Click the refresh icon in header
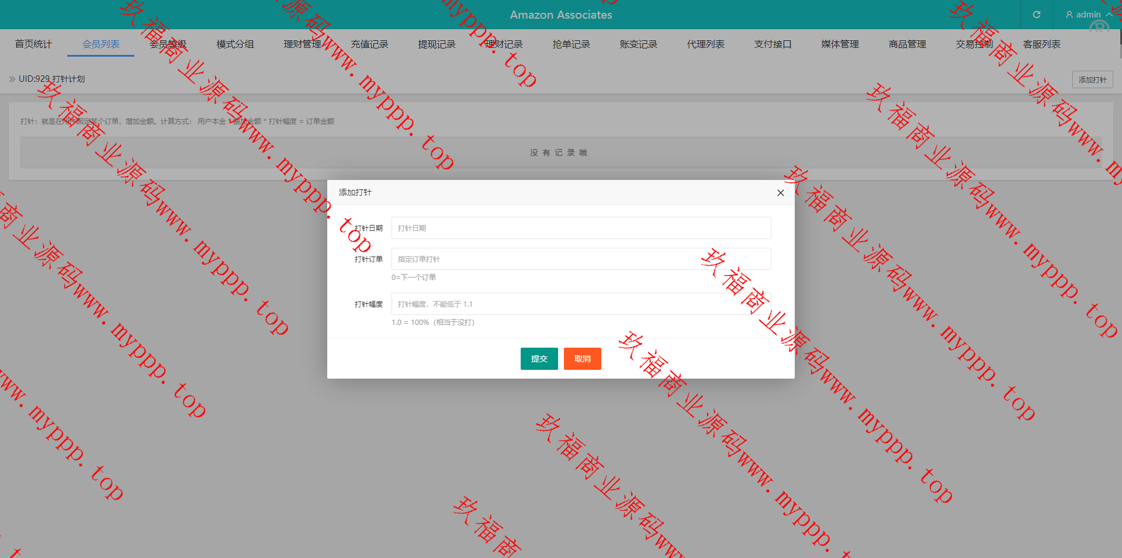Viewport: 1122px width, 558px height. (x=1037, y=15)
